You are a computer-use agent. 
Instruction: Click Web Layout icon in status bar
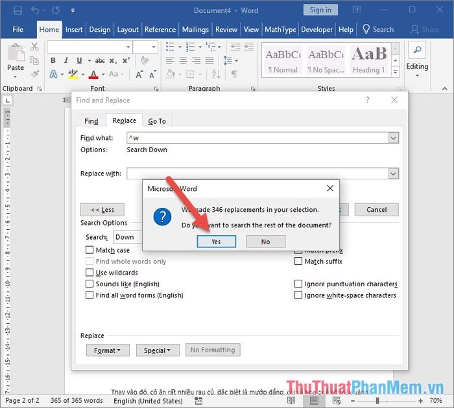[x=337, y=401]
